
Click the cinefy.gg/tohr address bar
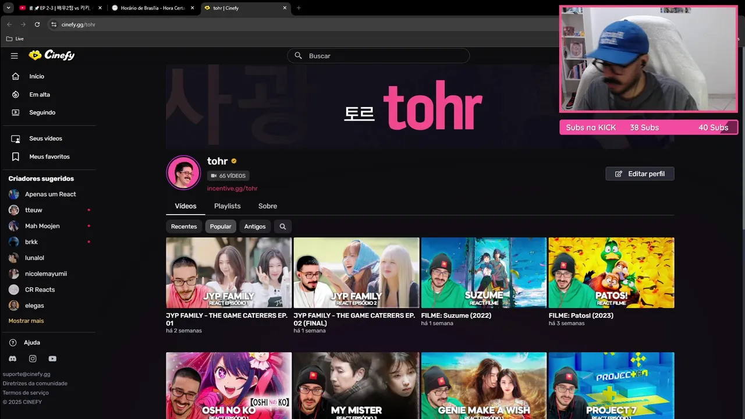[x=303, y=24]
